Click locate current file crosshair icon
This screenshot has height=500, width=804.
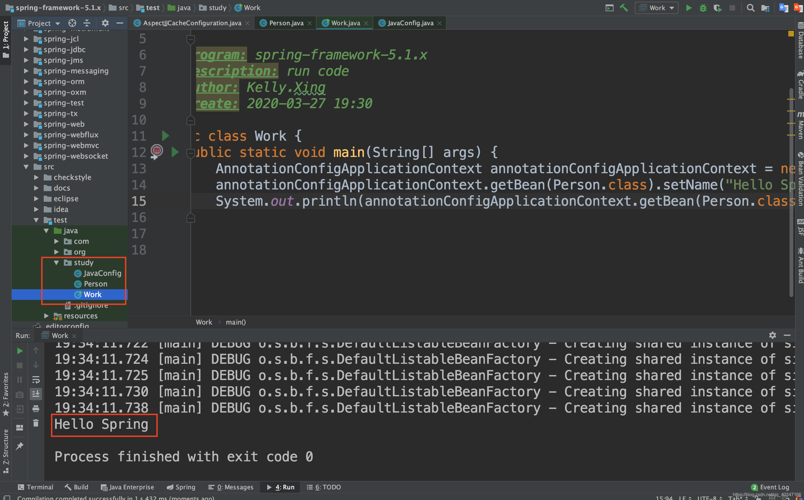click(x=72, y=23)
